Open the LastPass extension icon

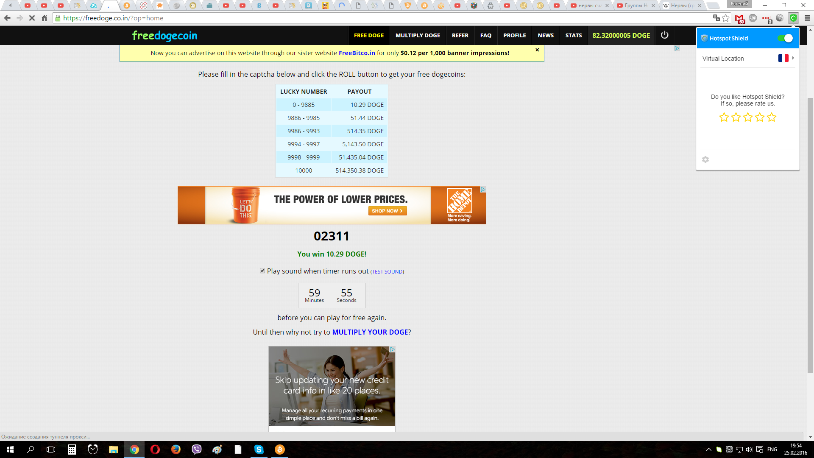767,18
